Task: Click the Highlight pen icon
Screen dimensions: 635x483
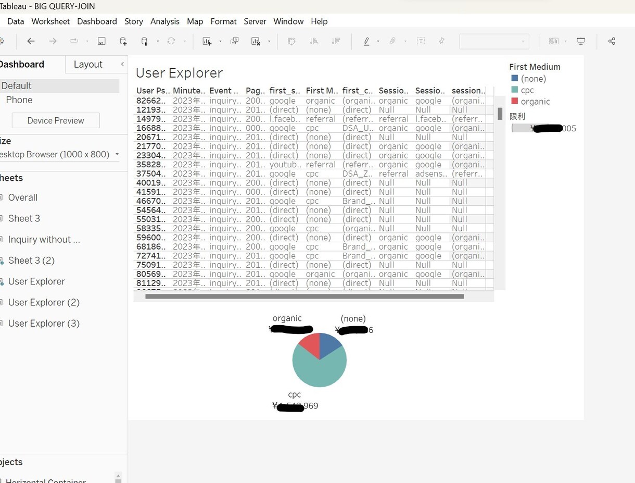Action: tap(366, 41)
